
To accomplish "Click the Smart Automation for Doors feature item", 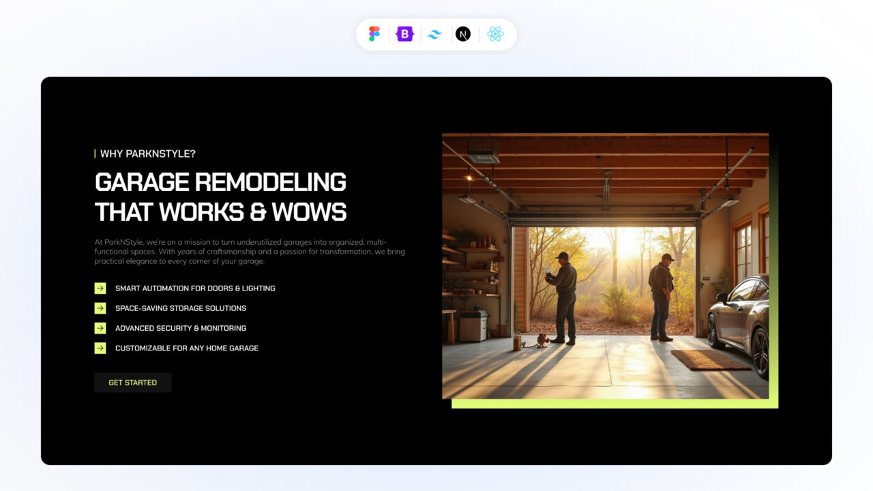I will click(x=195, y=288).
